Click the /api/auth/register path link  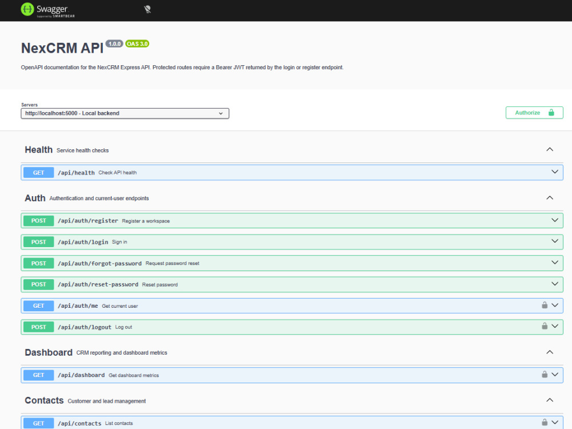coord(88,221)
